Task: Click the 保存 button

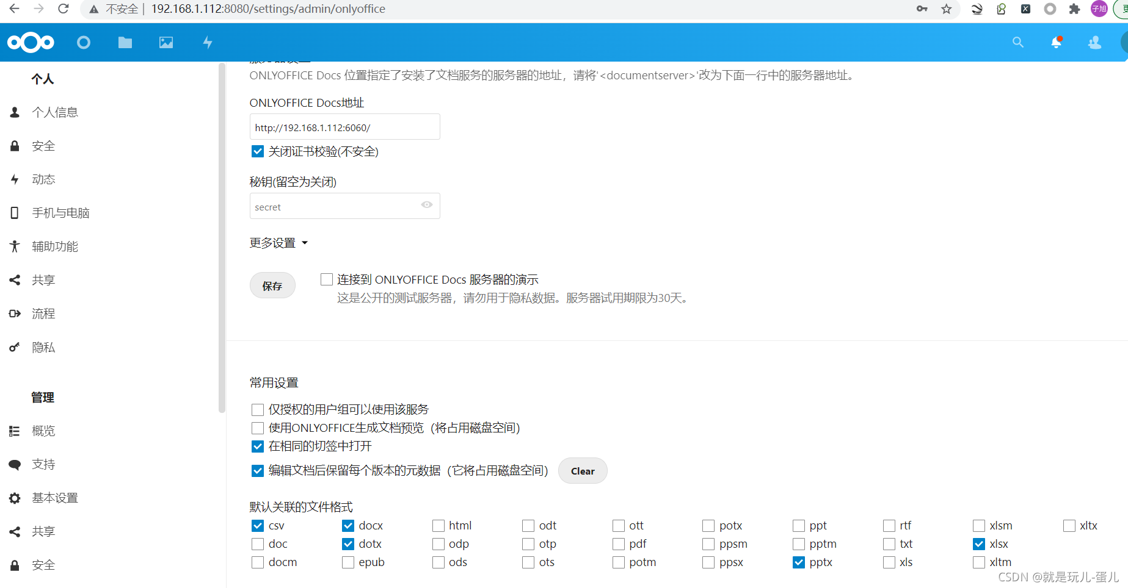Action: [x=272, y=285]
